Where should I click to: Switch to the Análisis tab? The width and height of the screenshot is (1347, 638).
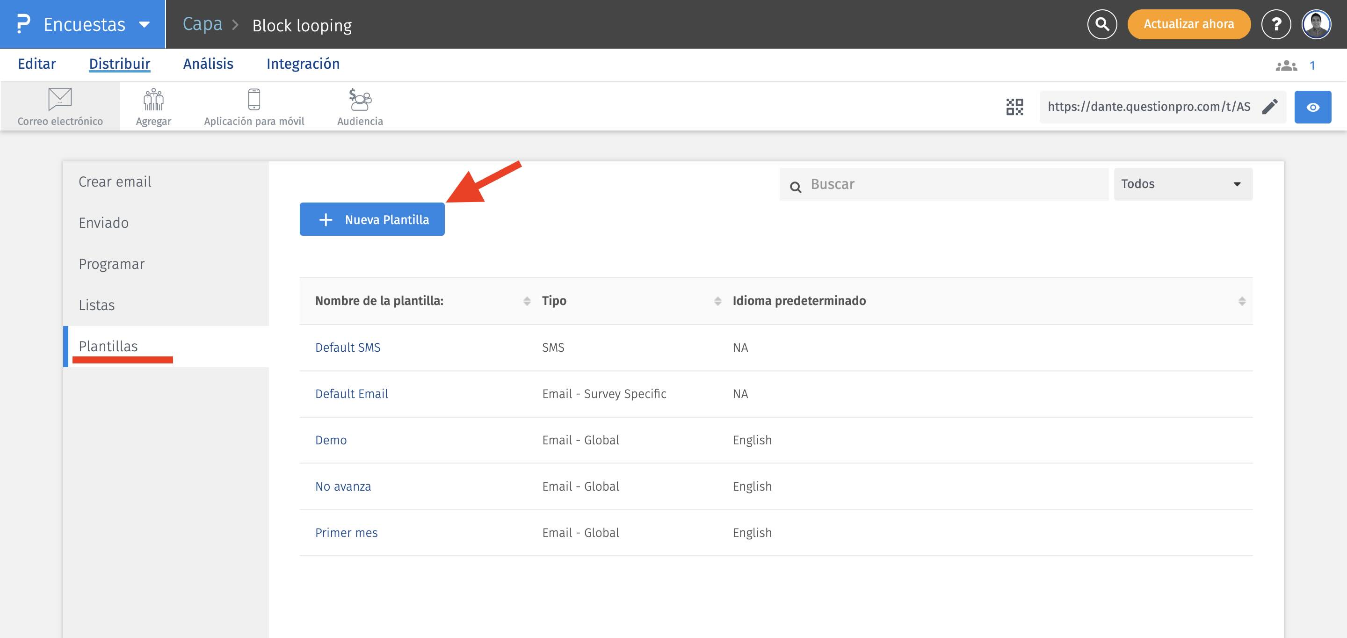click(208, 64)
